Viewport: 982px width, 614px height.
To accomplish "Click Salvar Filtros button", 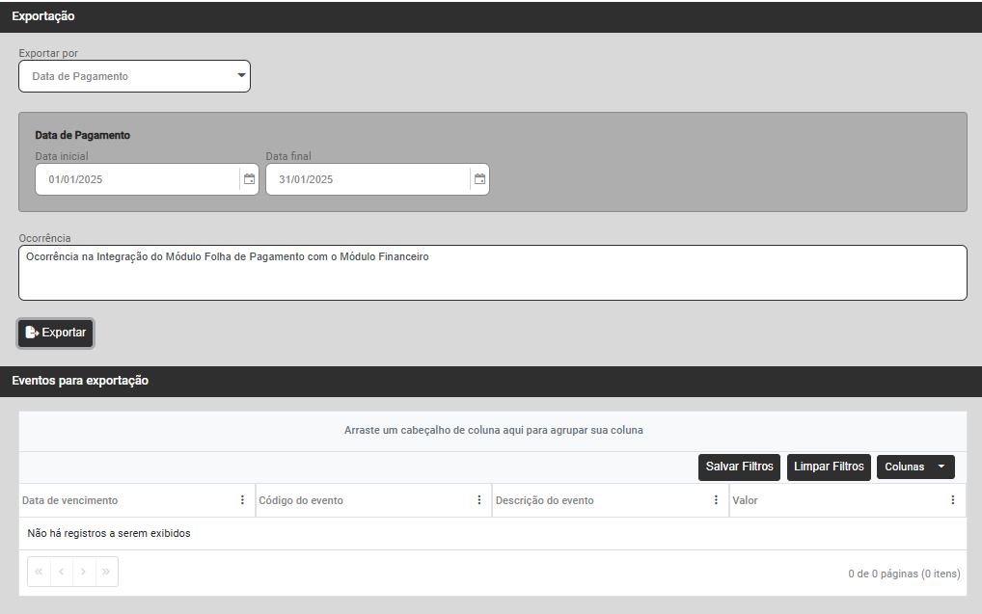I will (x=739, y=467).
